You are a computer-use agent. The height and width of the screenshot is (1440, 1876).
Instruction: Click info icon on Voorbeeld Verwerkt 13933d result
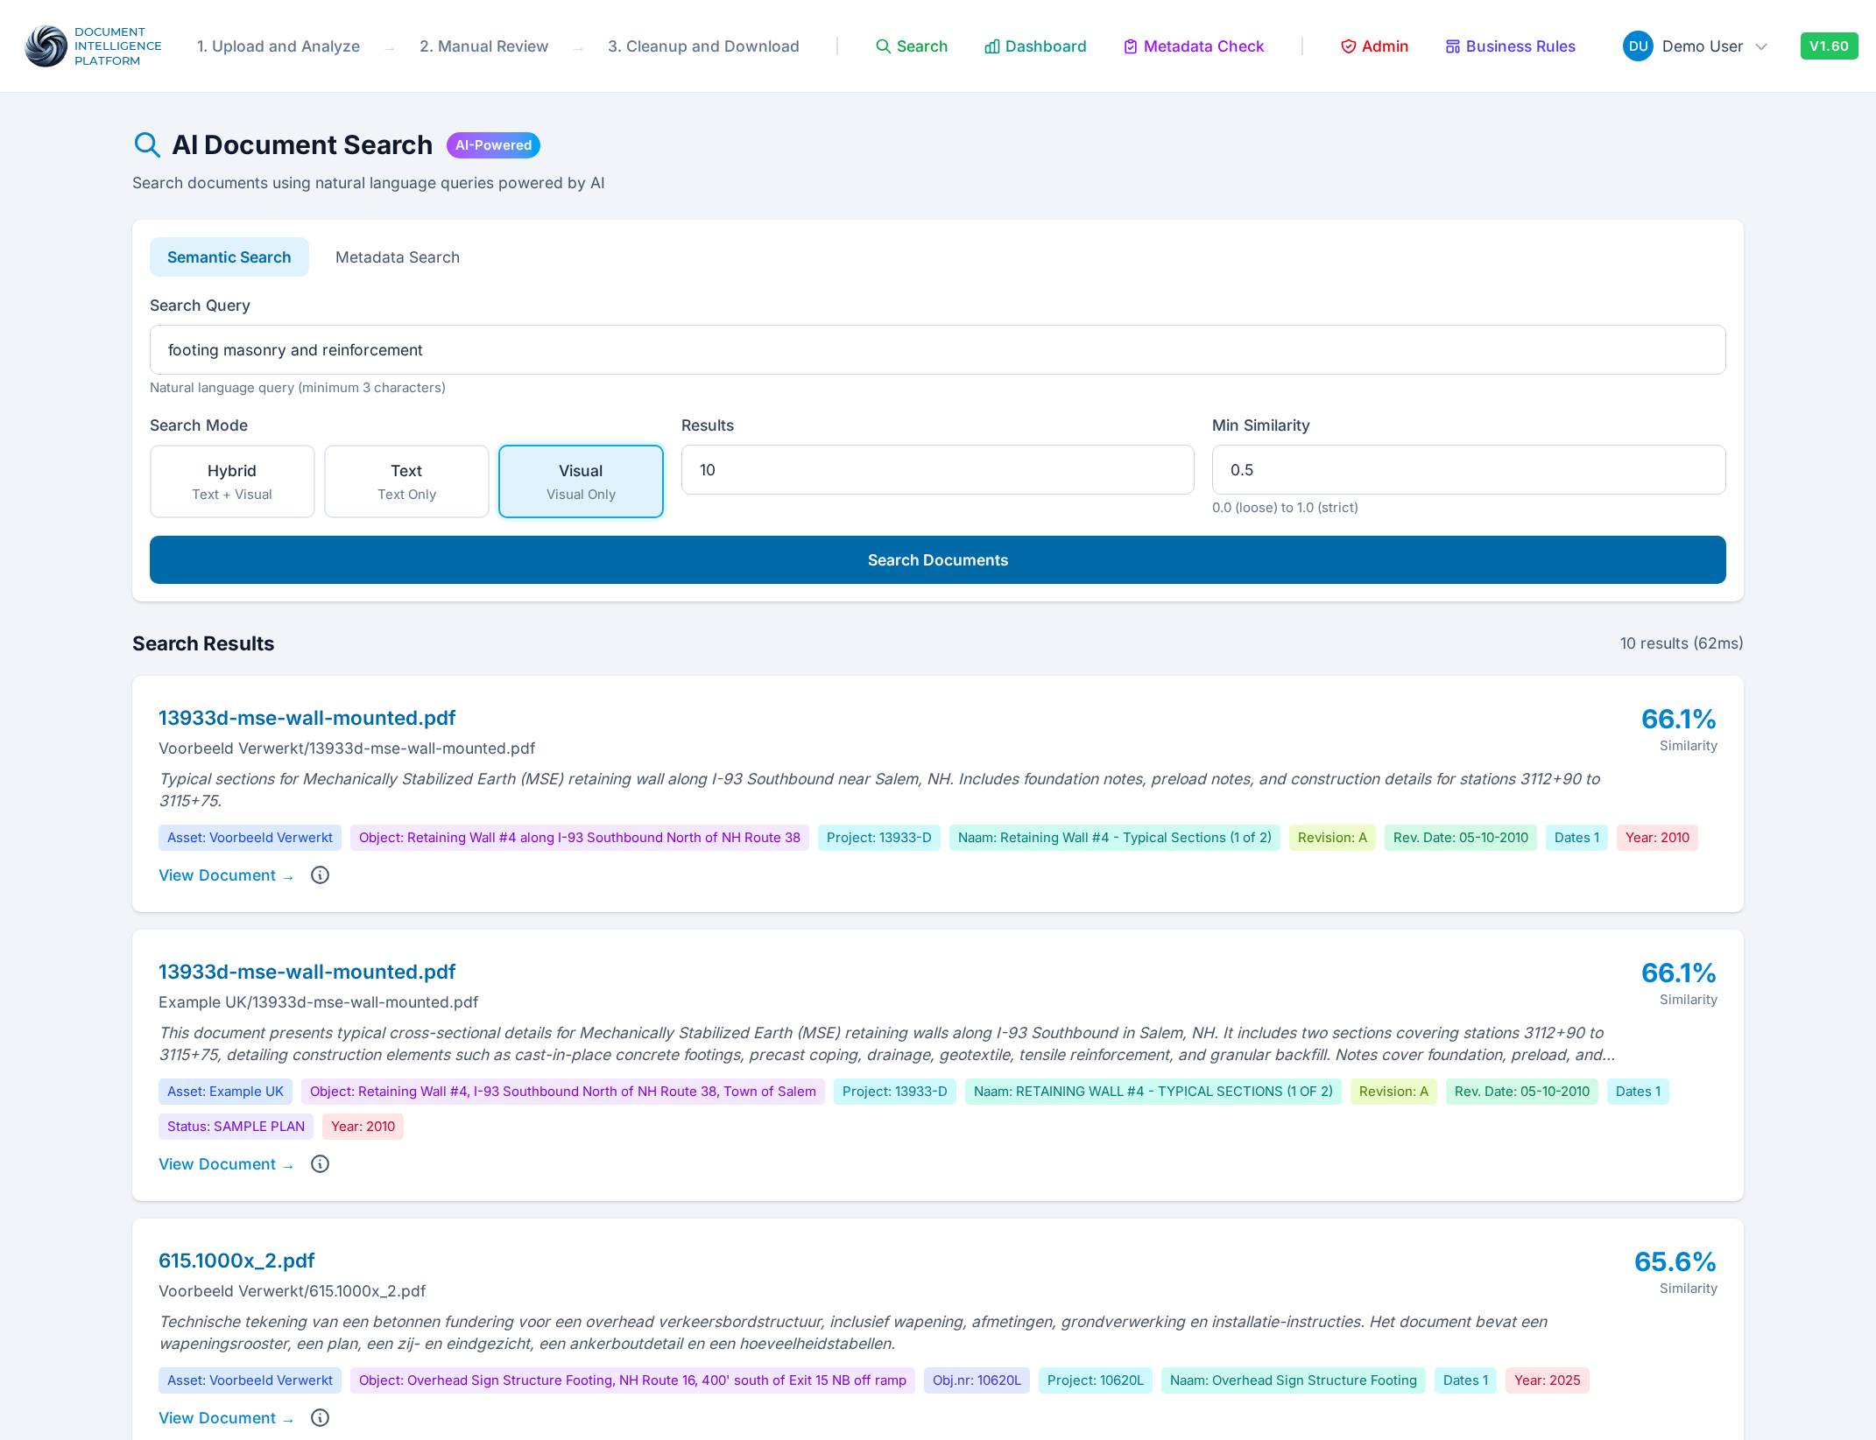tap(321, 875)
